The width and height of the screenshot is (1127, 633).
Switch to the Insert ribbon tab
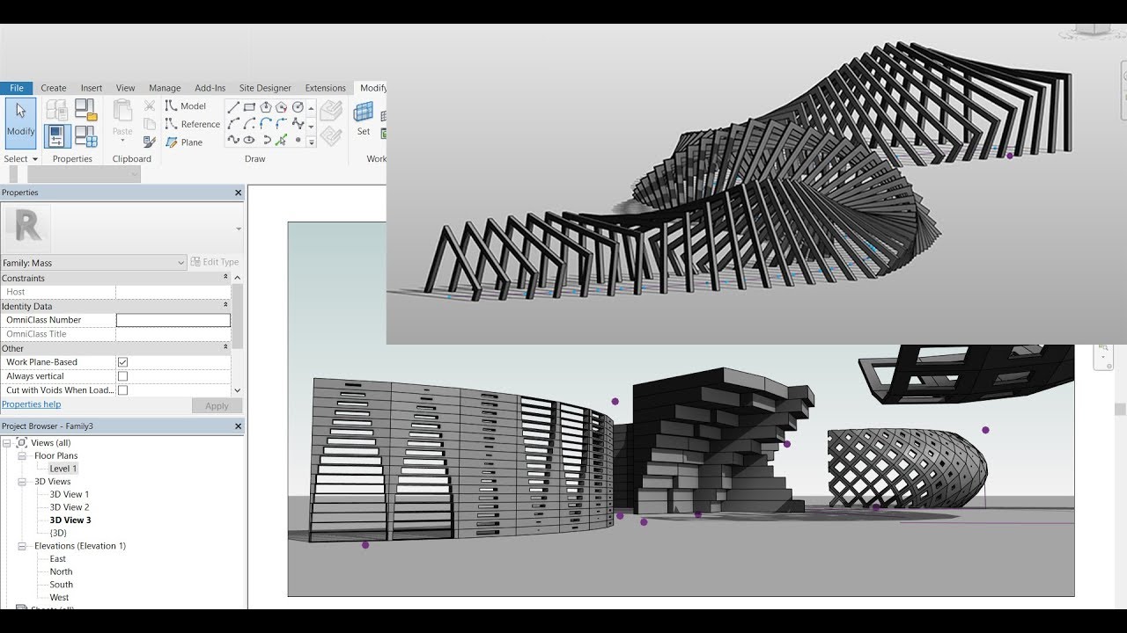(x=92, y=88)
